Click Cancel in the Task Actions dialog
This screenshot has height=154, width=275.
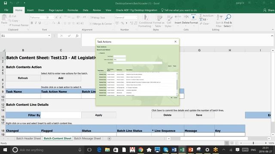coord(175,98)
